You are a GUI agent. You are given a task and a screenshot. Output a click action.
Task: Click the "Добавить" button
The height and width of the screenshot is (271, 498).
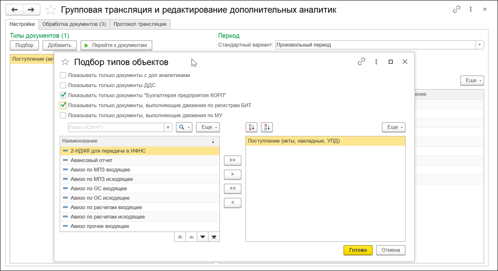click(60, 45)
